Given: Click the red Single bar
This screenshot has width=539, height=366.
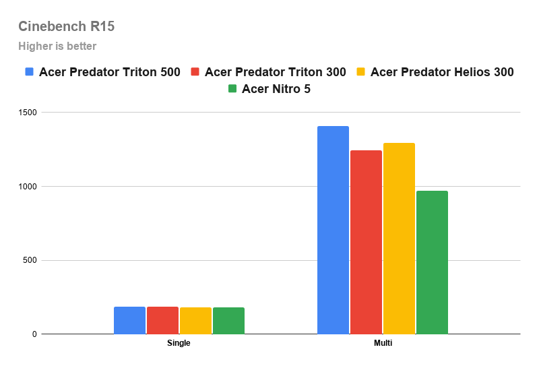Looking at the screenshot, I should pyautogui.click(x=162, y=320).
